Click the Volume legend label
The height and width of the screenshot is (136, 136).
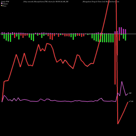coord(5,4)
